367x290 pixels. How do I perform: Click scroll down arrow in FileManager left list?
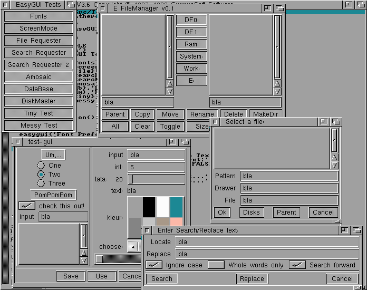click(x=170, y=91)
